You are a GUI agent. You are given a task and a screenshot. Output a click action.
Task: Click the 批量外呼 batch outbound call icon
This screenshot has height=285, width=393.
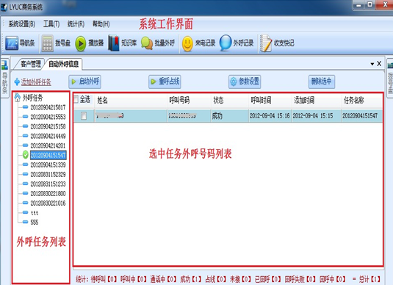(x=147, y=43)
